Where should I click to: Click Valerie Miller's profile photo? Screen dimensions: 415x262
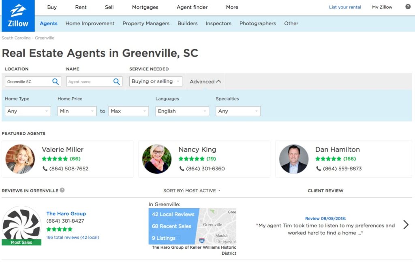click(20, 159)
